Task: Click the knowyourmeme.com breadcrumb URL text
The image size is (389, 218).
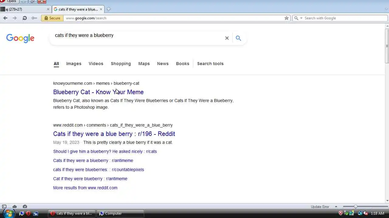Action: click(96, 83)
